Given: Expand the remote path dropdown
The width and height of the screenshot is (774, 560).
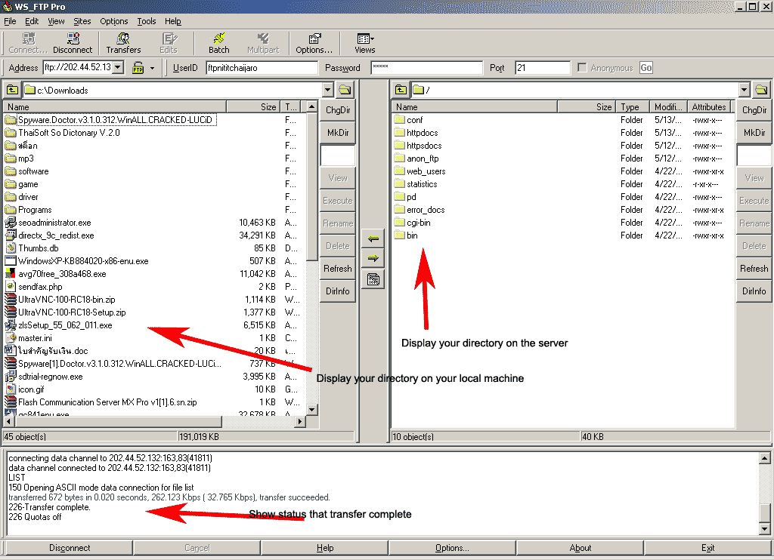Looking at the screenshot, I should [x=745, y=90].
